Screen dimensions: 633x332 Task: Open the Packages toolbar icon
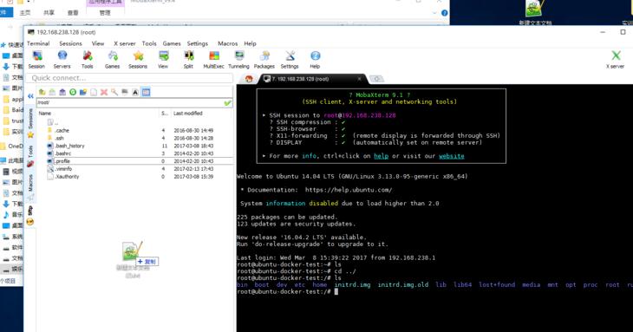[264, 59]
